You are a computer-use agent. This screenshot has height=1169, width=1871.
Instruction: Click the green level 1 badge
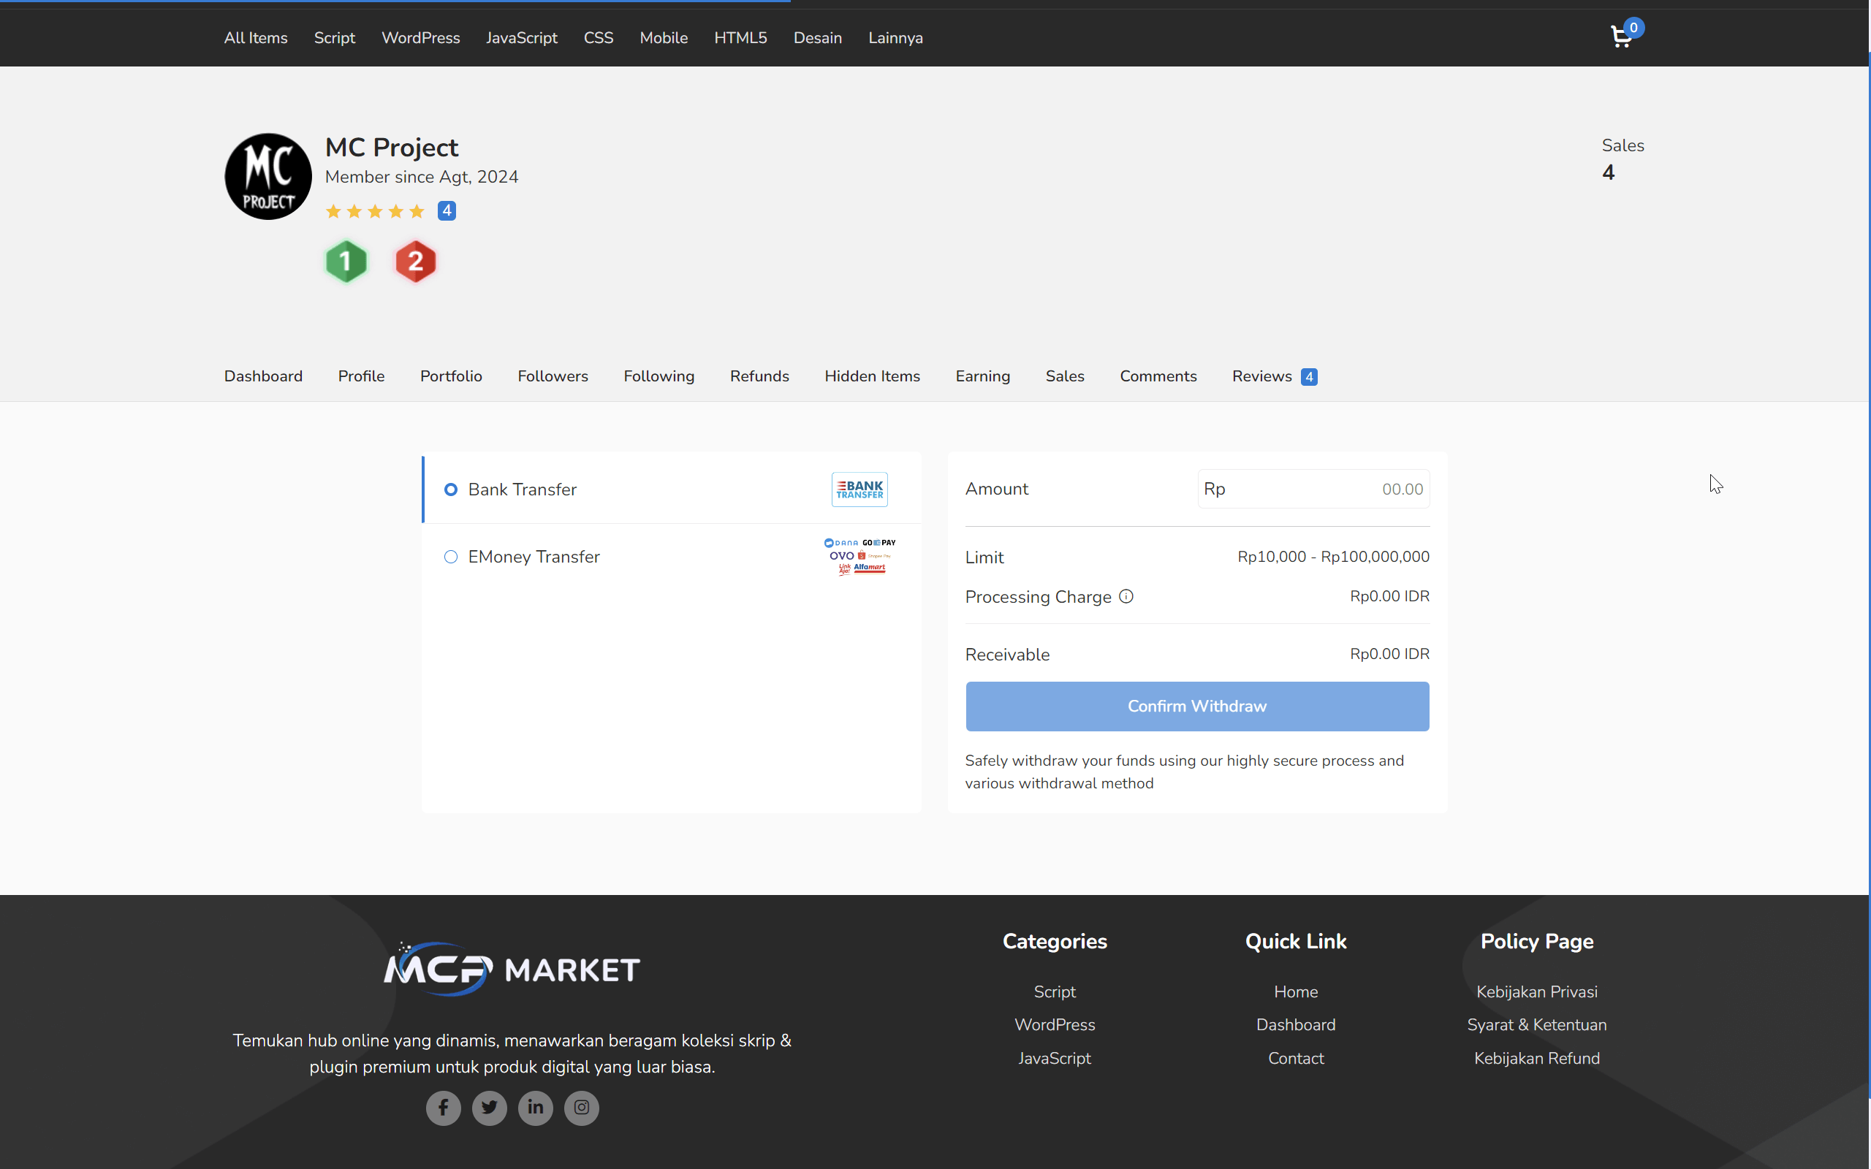(x=346, y=262)
